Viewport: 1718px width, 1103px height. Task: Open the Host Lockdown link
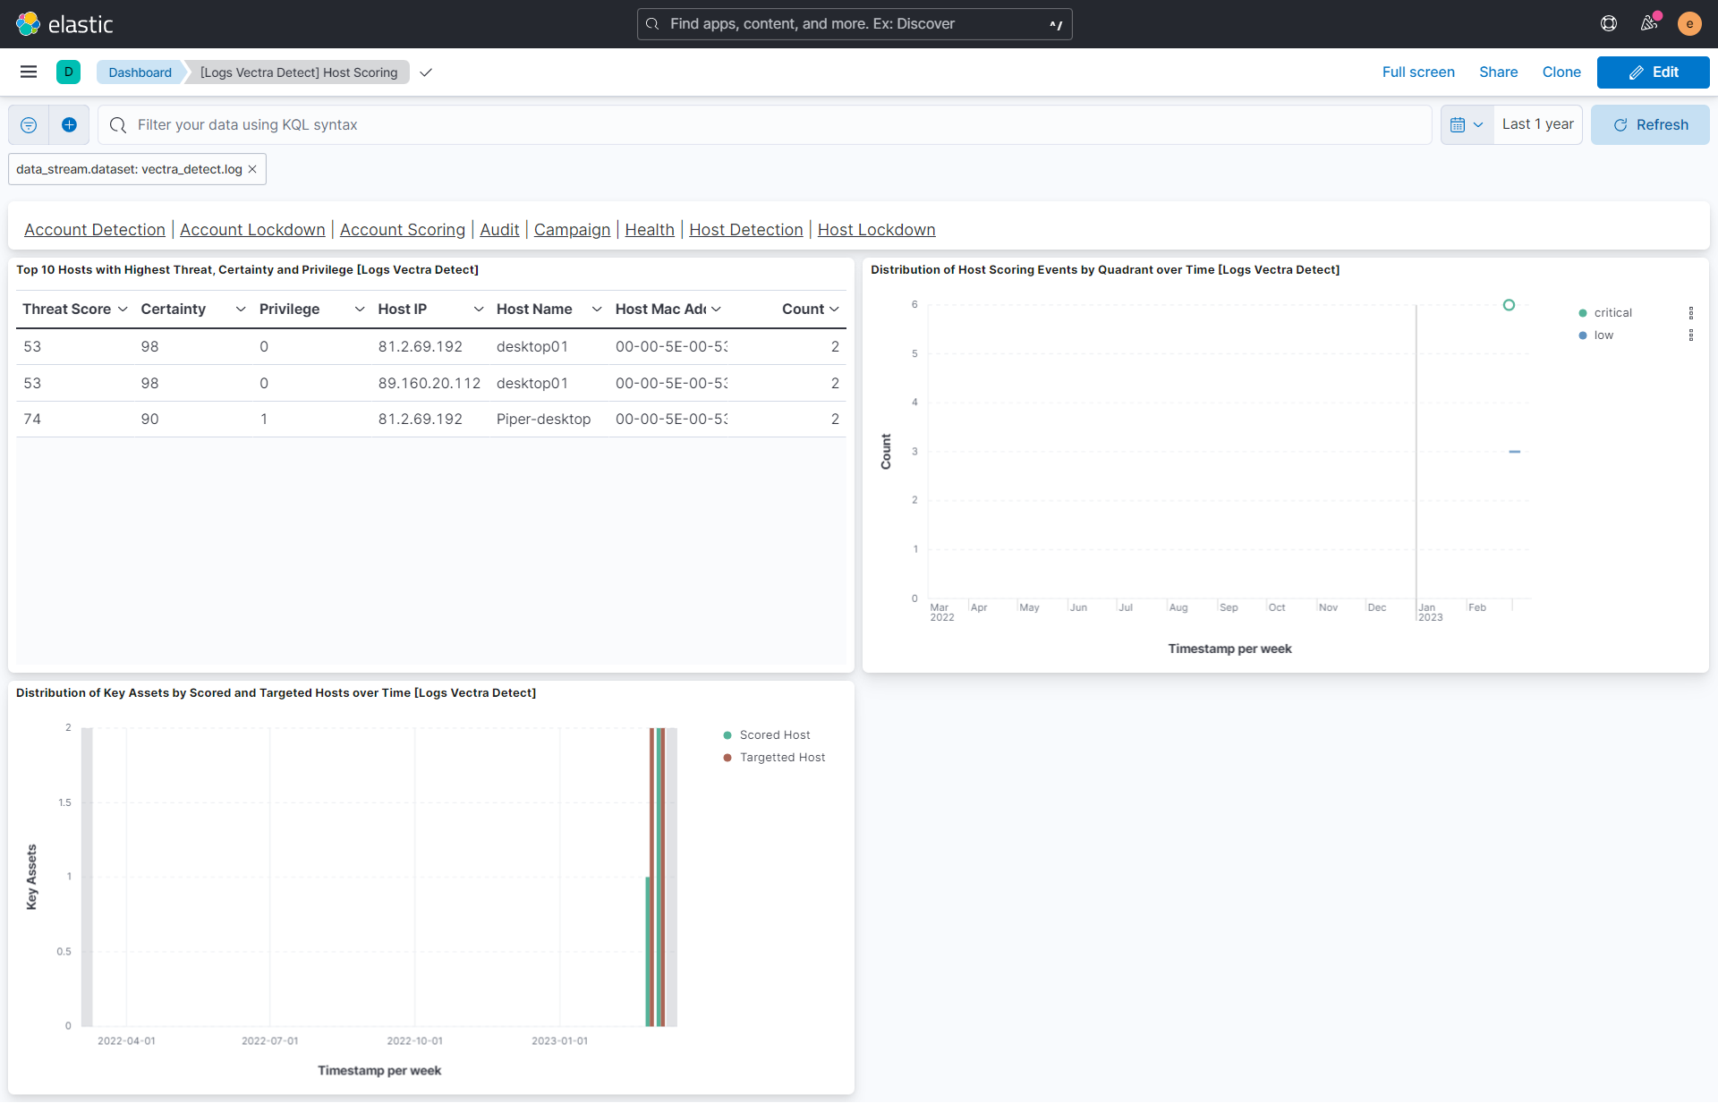pos(876,230)
